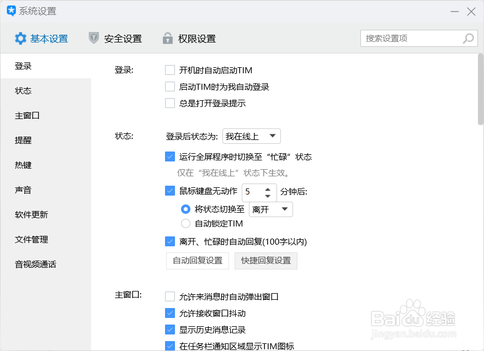Click inside the 搜索设置项 search field

point(408,38)
